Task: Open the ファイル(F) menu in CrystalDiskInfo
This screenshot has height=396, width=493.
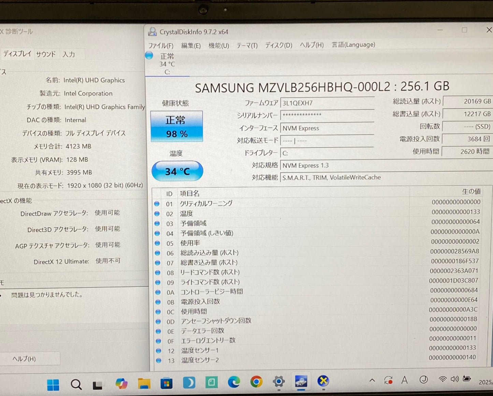Action: tap(160, 45)
